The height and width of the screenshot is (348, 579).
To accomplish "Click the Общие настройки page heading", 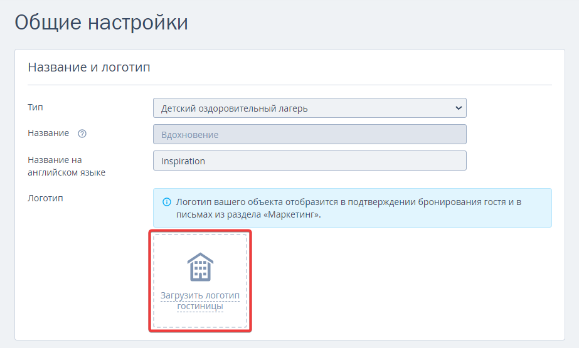I will [101, 22].
